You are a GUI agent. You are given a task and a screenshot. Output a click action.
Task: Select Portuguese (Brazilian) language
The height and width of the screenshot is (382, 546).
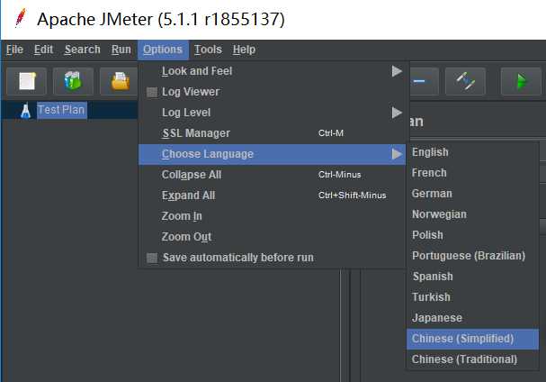point(472,256)
